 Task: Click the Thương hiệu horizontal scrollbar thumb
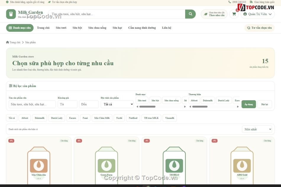tap(200, 107)
